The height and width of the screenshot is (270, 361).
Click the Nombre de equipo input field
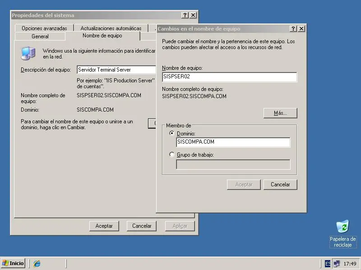click(230, 77)
